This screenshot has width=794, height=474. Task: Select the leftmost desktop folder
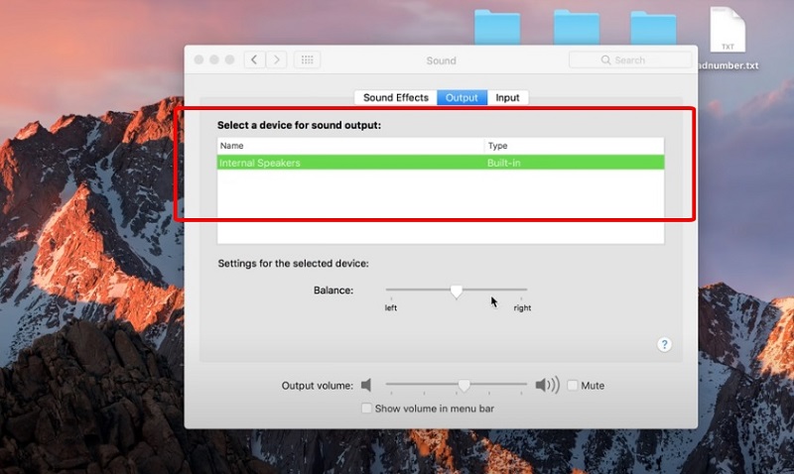[x=495, y=28]
